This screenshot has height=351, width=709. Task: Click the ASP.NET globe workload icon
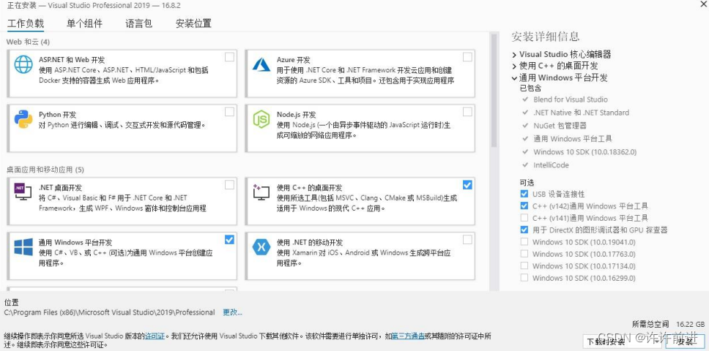[x=23, y=64]
